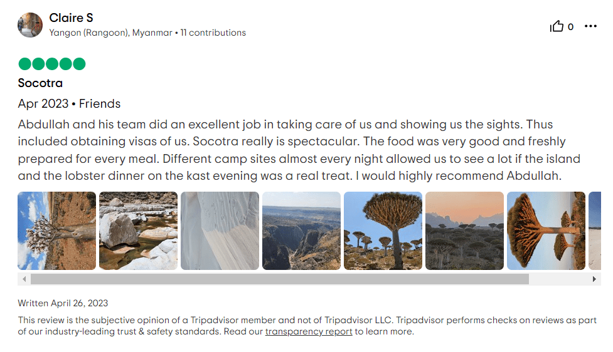Viewport: 613px width, 352px height.
Task: Click the scrollbar right arrow
Action: (595, 279)
